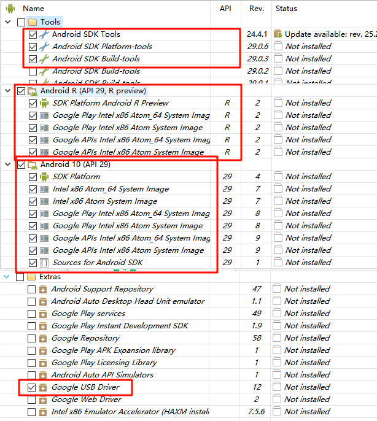Viewport: 377px width, 421px height.
Task: Click the Sources for Android SDK braces icon
Action: 44,263
